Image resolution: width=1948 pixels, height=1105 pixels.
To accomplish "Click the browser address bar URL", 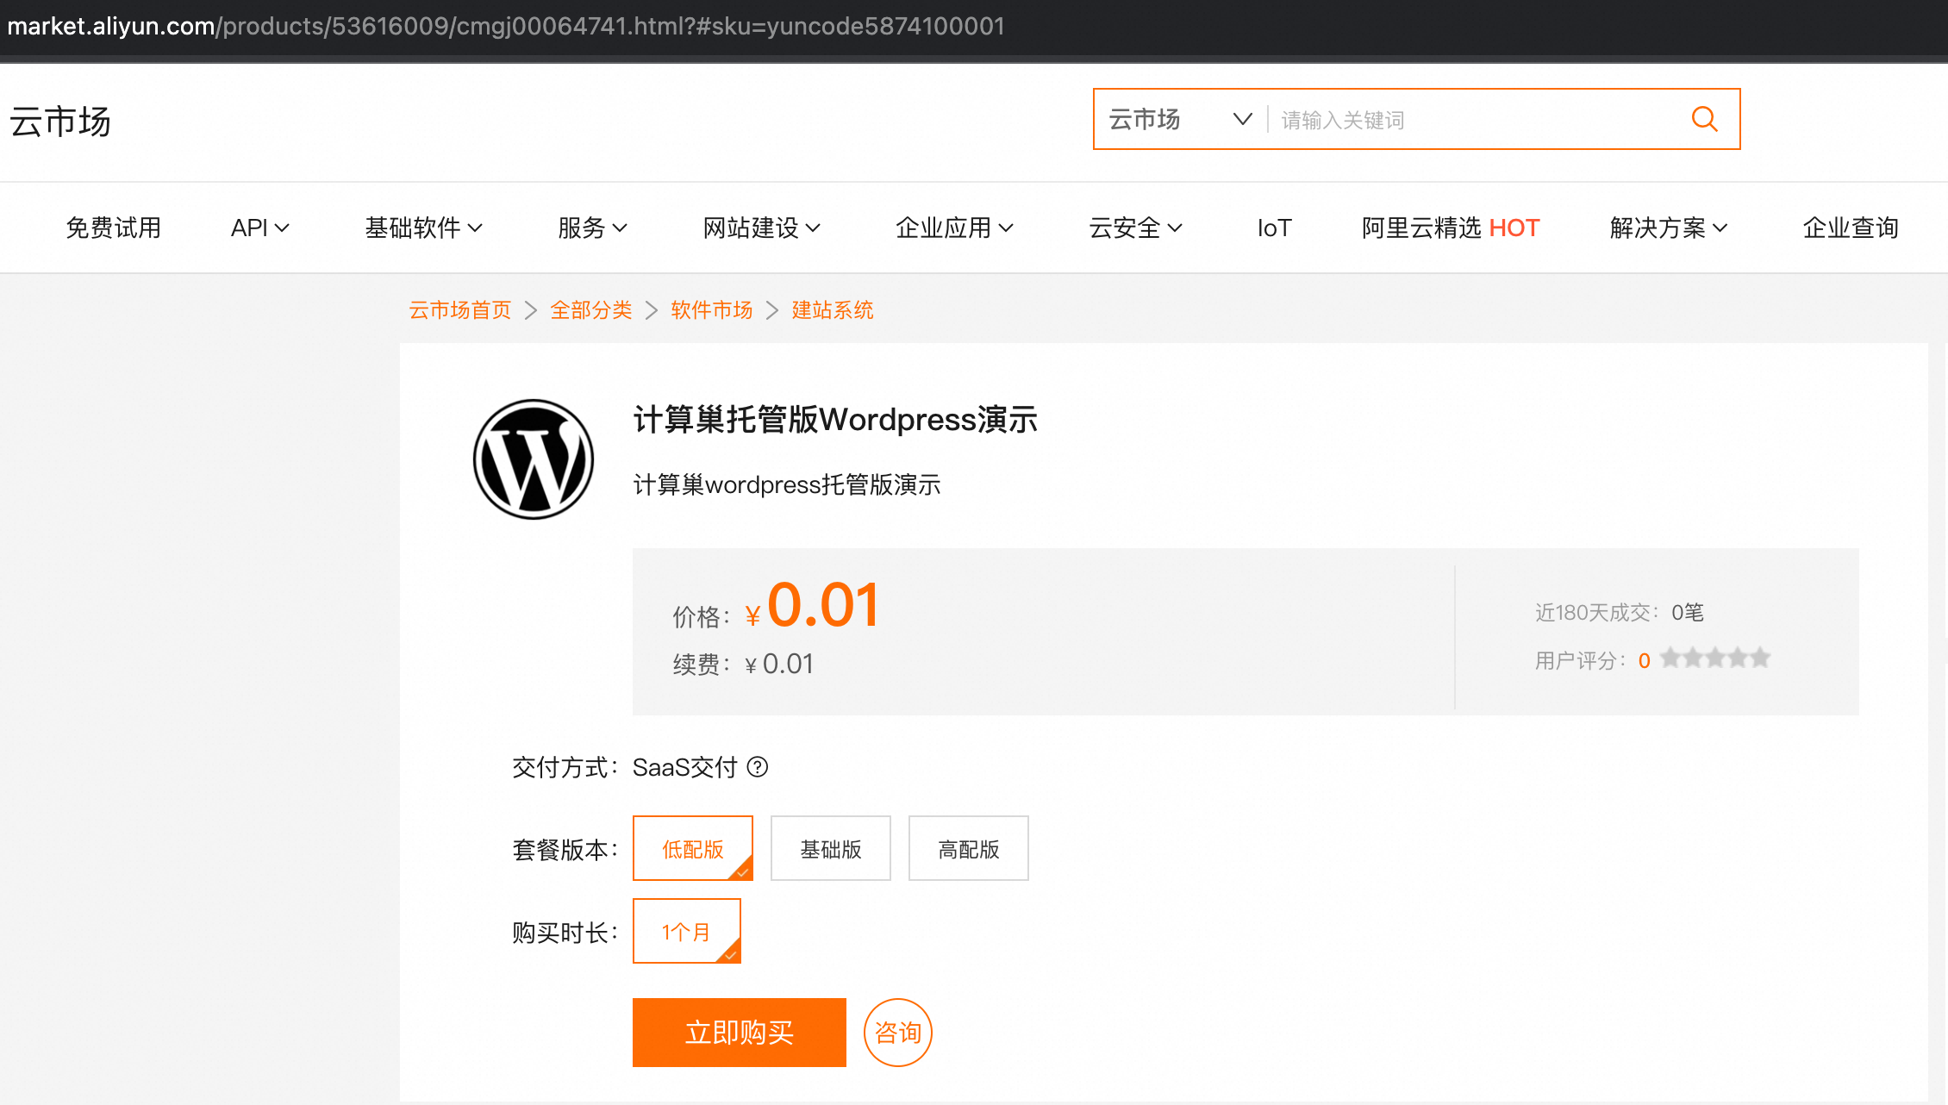I will click(506, 26).
